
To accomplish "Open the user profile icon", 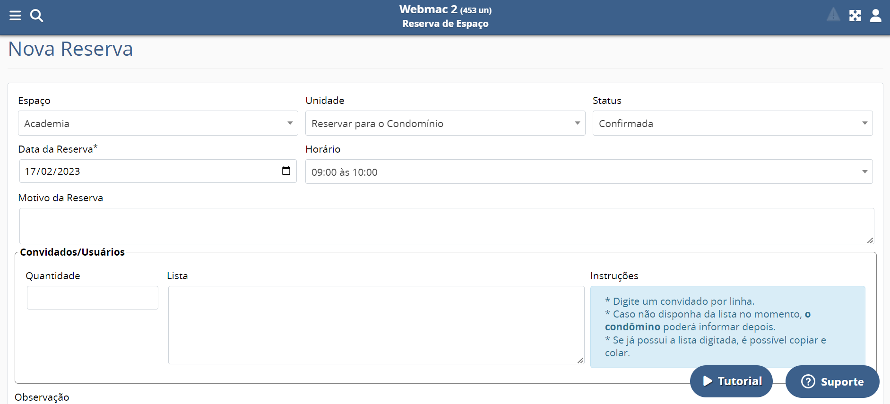I will tap(875, 16).
